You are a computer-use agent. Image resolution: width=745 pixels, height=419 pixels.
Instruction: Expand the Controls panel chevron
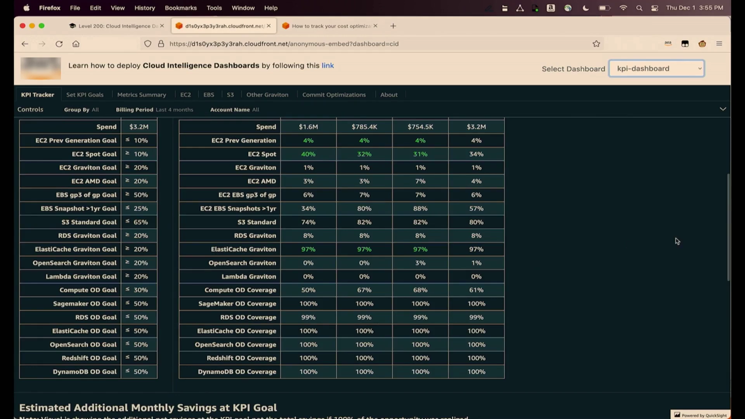722,109
